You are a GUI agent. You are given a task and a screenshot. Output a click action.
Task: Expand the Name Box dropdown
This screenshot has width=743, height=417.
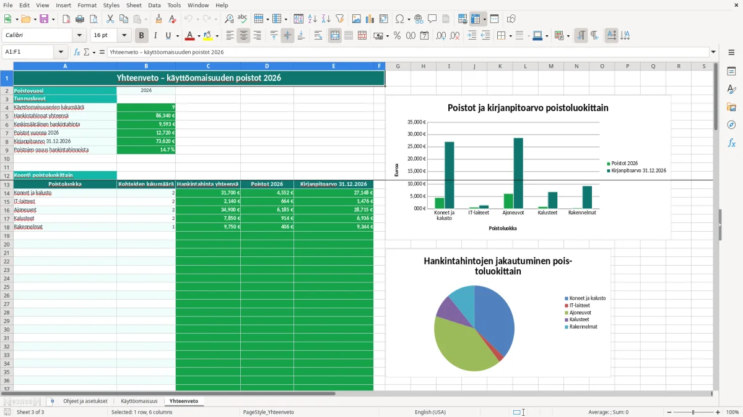[61, 52]
